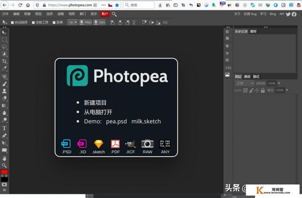Click the align left edges icon
This screenshot has height=198, width=302.
coord(113,22)
